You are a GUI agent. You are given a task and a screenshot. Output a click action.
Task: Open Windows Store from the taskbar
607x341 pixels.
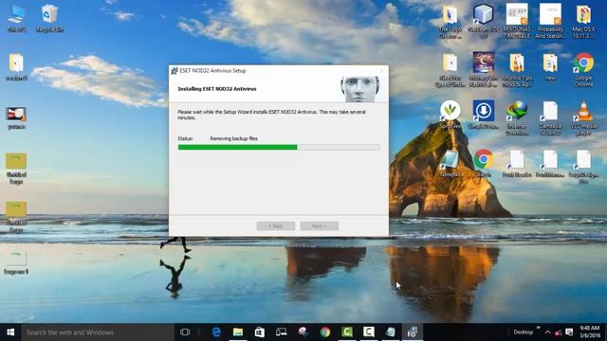pos(259,332)
